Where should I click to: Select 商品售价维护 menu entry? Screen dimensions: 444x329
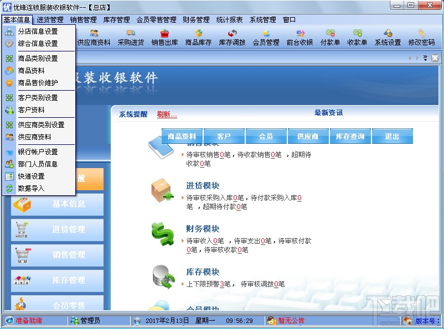coord(39,83)
